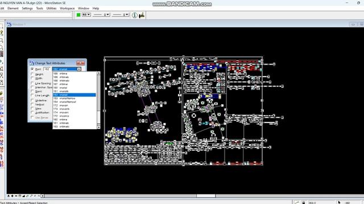This screenshot has width=364, height=204.
Task: Open the Tools menu
Action: coord(39,8)
